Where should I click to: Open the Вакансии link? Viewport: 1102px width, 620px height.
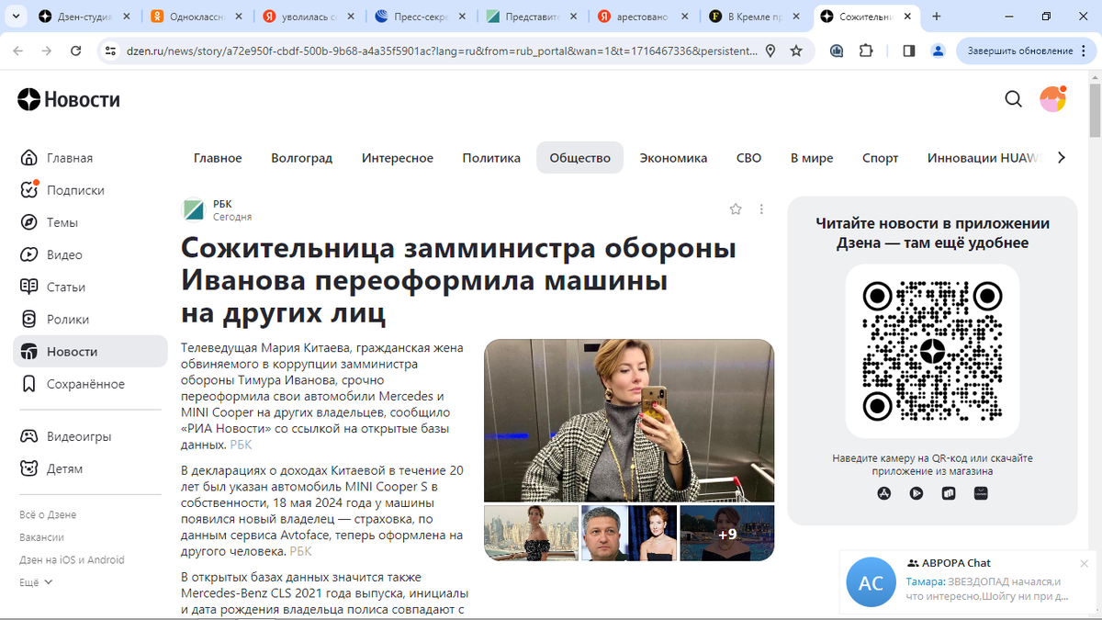[x=41, y=537]
